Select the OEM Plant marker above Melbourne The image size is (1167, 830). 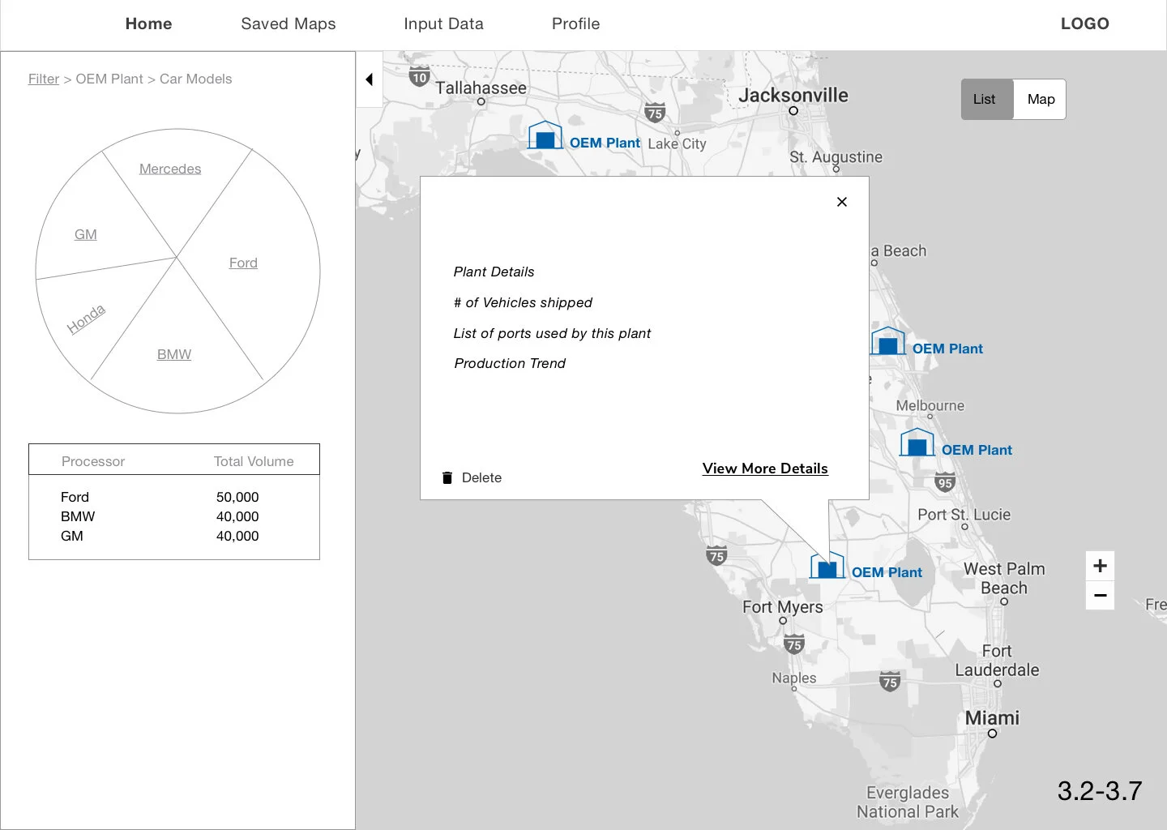click(888, 341)
